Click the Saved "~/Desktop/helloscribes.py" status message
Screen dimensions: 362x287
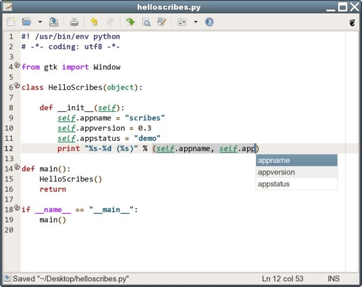[x=71, y=279]
